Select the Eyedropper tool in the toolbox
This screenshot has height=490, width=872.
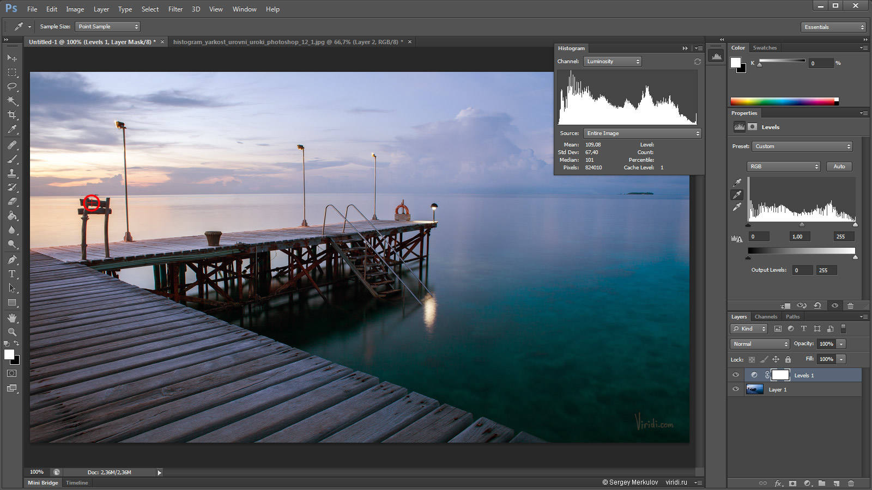tap(12, 130)
